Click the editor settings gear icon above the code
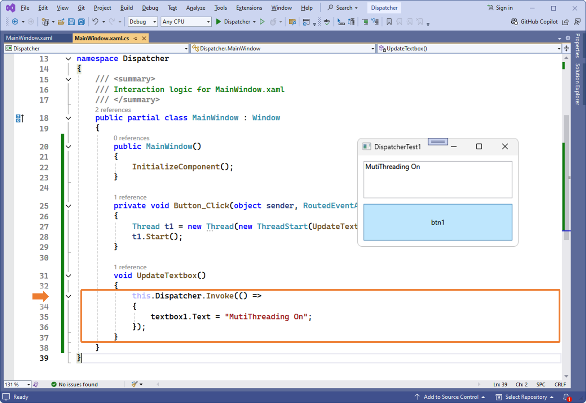The width and height of the screenshot is (586, 403). 568,38
